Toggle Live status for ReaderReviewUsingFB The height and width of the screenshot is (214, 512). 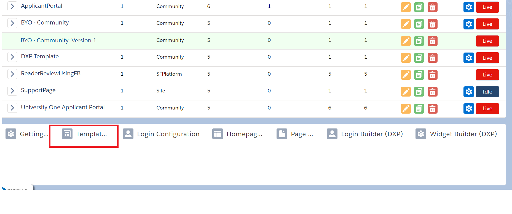coord(487,75)
